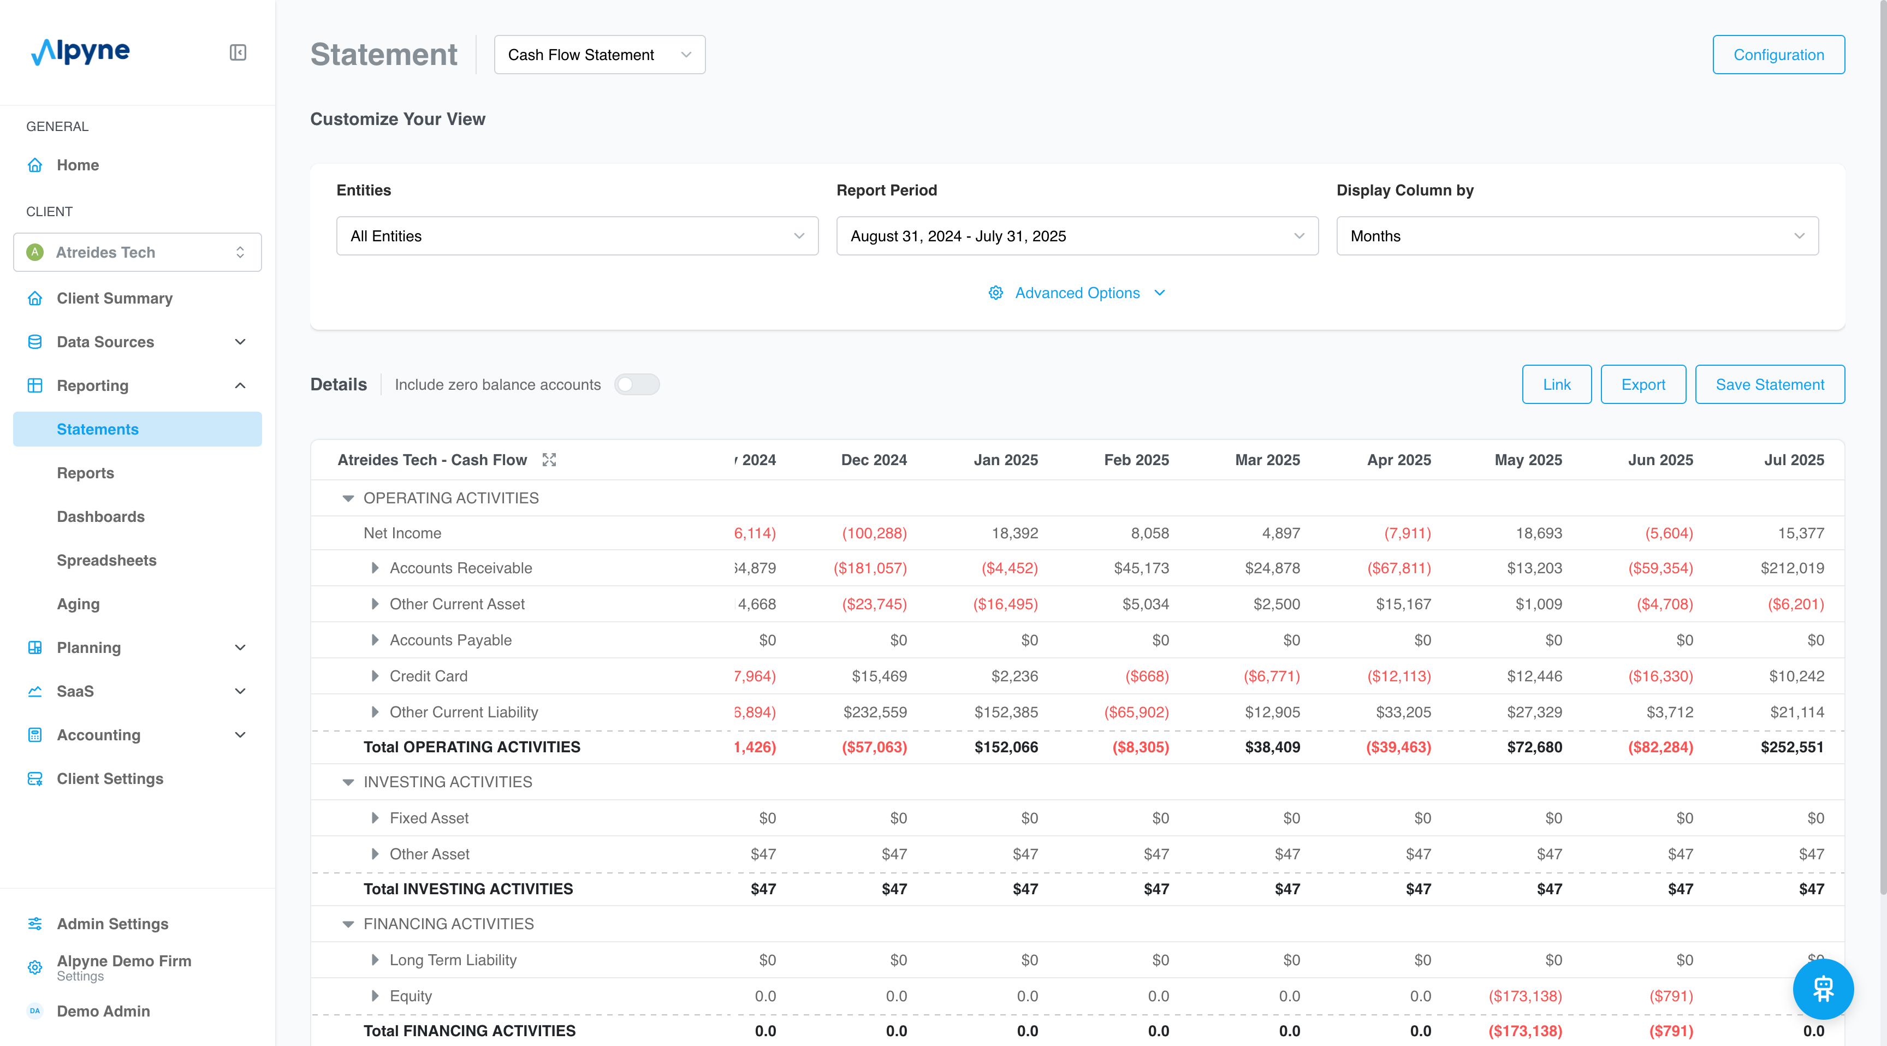This screenshot has height=1046, width=1887.
Task: Click the SaaS chart icon
Action: [34, 691]
